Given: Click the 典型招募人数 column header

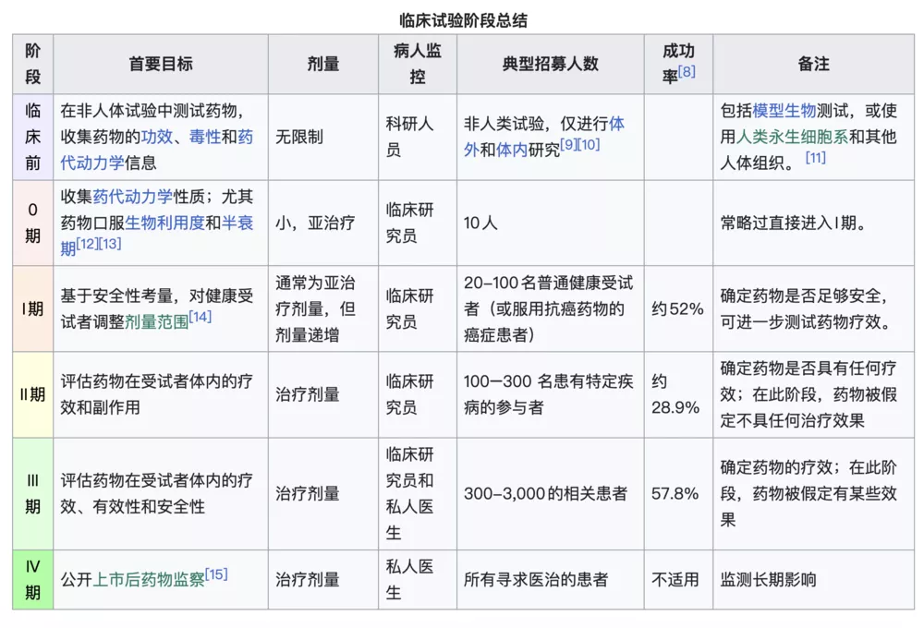Looking at the screenshot, I should [550, 65].
